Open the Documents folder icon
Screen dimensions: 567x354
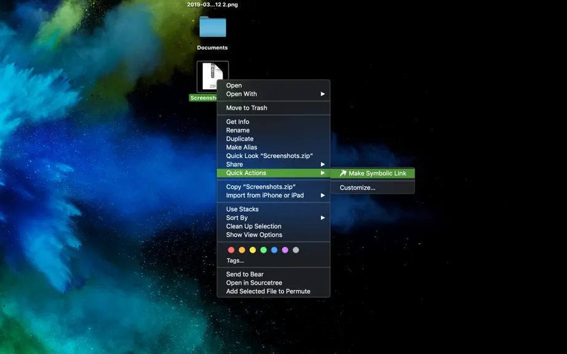pyautogui.click(x=213, y=26)
